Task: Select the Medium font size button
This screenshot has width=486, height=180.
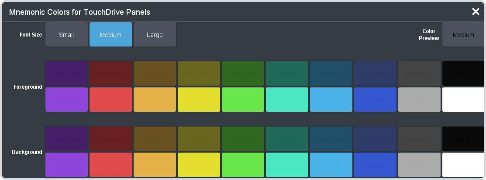Action: click(x=110, y=35)
